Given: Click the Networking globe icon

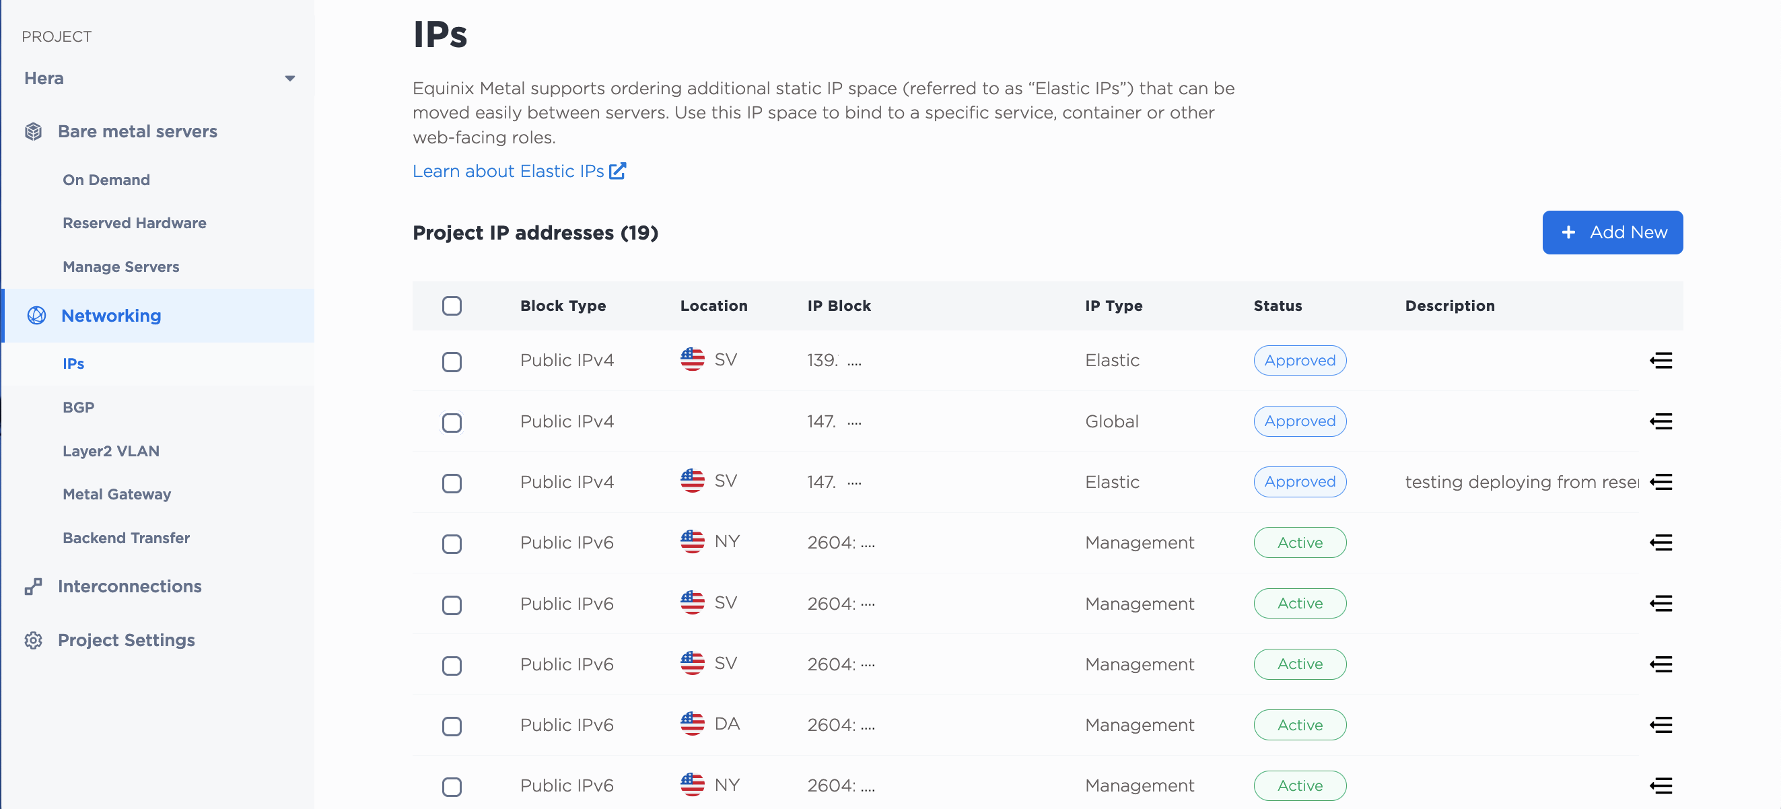Looking at the screenshot, I should point(36,315).
